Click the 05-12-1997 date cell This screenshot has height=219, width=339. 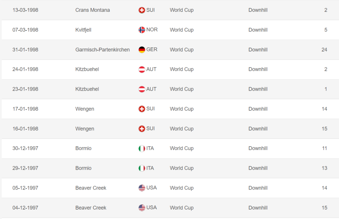(x=25, y=188)
